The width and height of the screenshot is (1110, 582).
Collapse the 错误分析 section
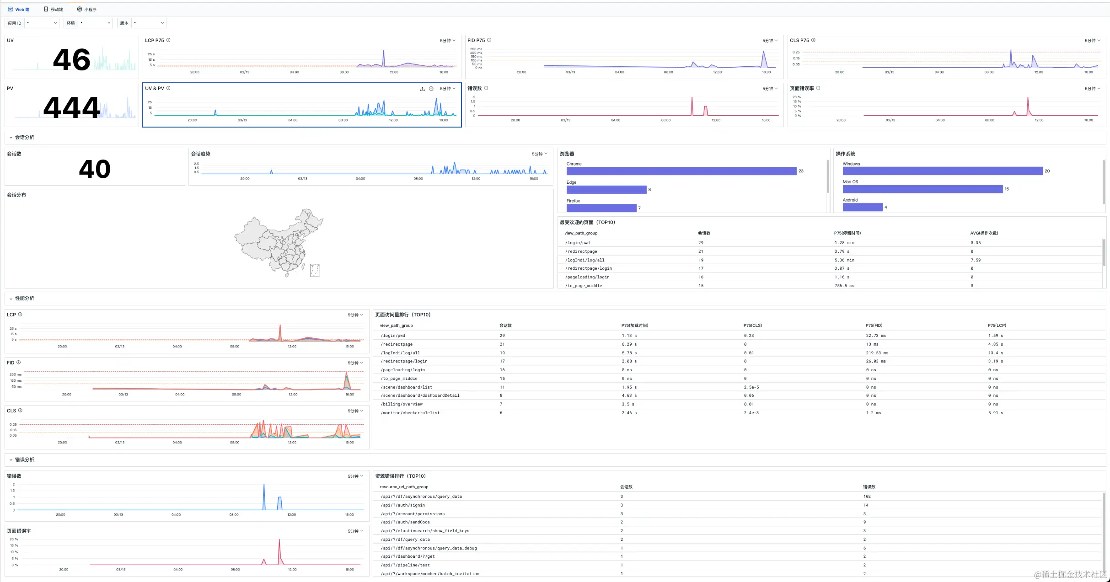[x=11, y=460]
